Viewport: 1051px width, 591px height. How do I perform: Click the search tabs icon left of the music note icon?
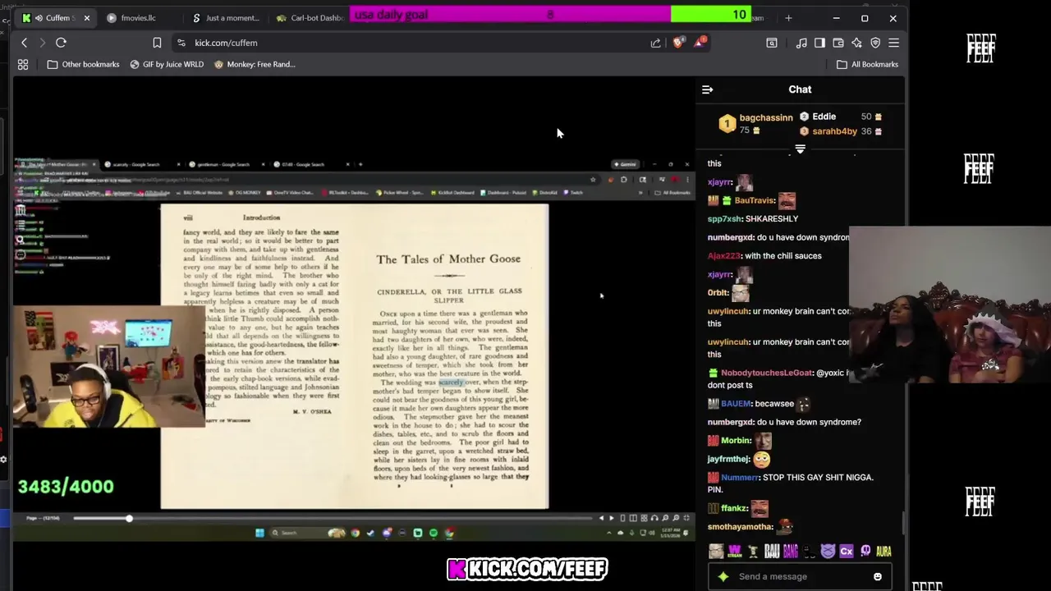pyautogui.click(x=772, y=43)
